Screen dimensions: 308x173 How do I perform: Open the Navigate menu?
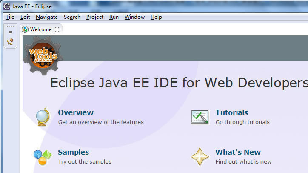click(x=47, y=17)
